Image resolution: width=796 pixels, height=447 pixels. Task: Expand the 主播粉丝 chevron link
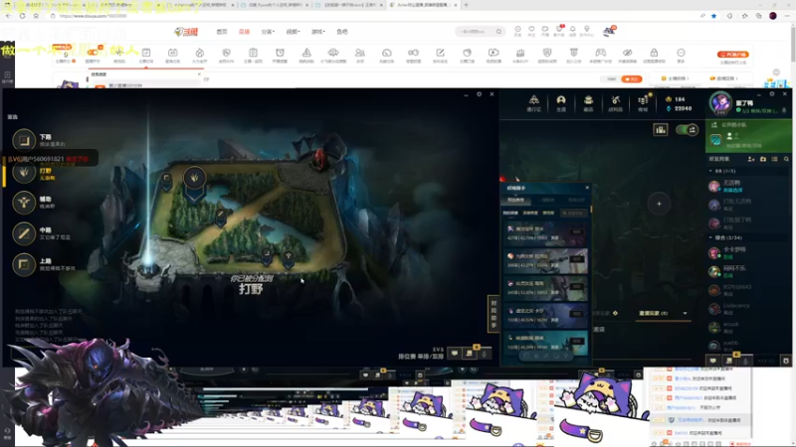point(676,78)
